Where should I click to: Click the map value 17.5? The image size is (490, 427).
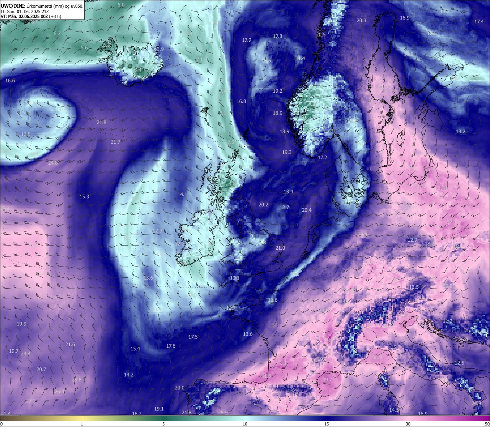point(193,337)
